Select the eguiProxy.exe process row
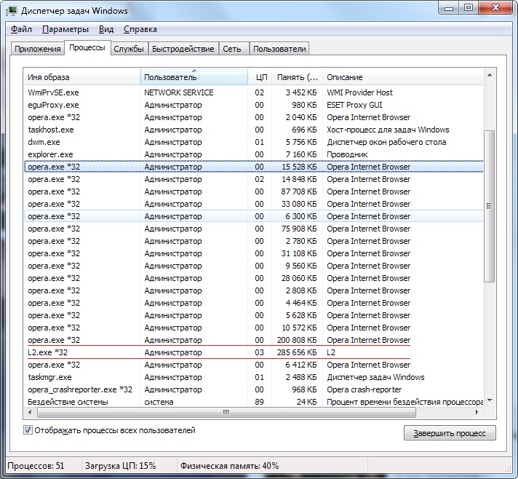This screenshot has height=479, width=518. (253, 105)
